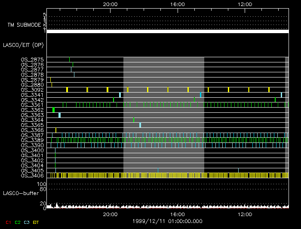This screenshot has width=301, height=229.
Task: Click the 20:00 tick label on the bottom axis
Action: pos(111,214)
